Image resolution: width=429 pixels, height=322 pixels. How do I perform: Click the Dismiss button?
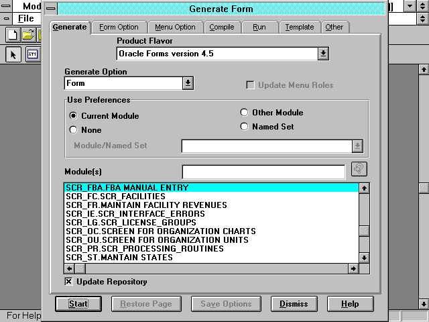pos(294,304)
